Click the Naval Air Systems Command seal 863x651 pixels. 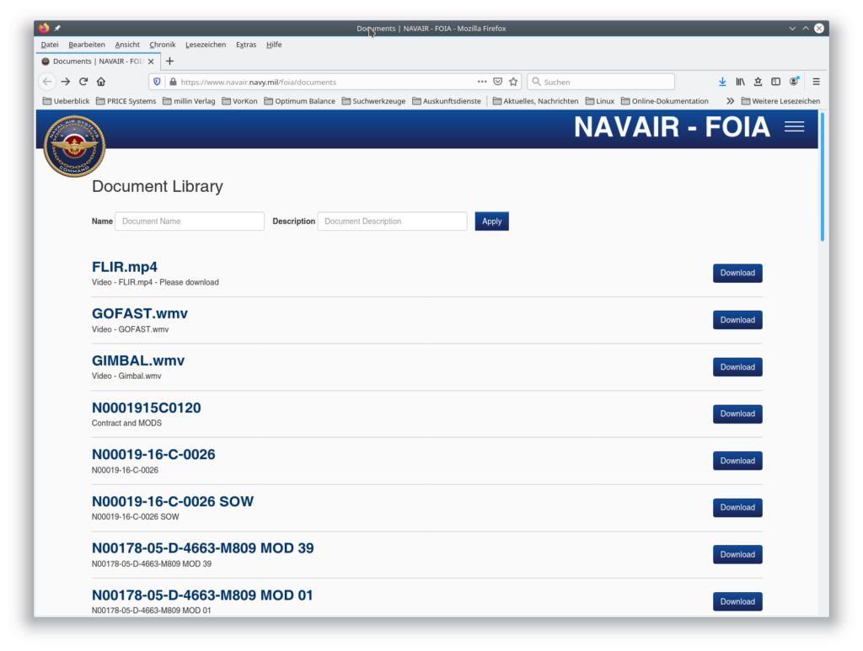pyautogui.click(x=74, y=146)
